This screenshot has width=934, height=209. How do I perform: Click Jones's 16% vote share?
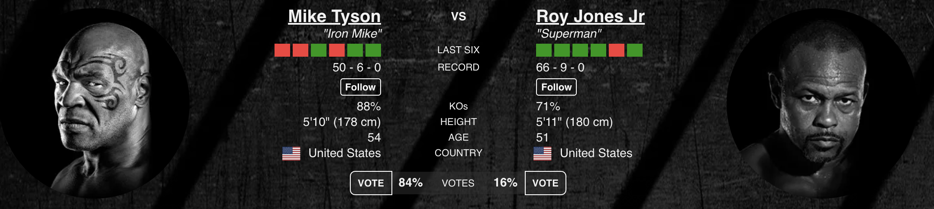pos(505,183)
